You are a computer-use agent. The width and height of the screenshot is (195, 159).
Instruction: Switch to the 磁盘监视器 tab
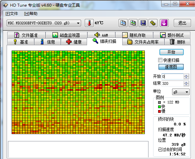tap(66, 35)
